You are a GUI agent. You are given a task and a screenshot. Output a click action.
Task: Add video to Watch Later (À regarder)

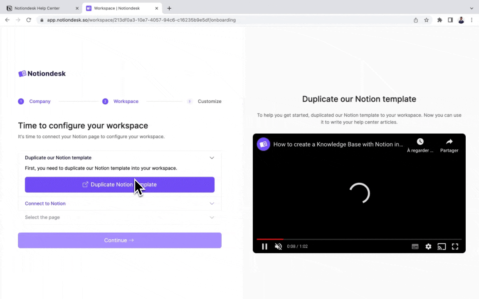click(420, 145)
